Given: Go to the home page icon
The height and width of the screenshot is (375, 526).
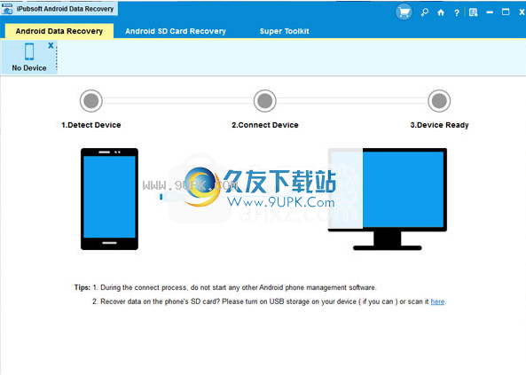Looking at the screenshot, I should 441,12.
